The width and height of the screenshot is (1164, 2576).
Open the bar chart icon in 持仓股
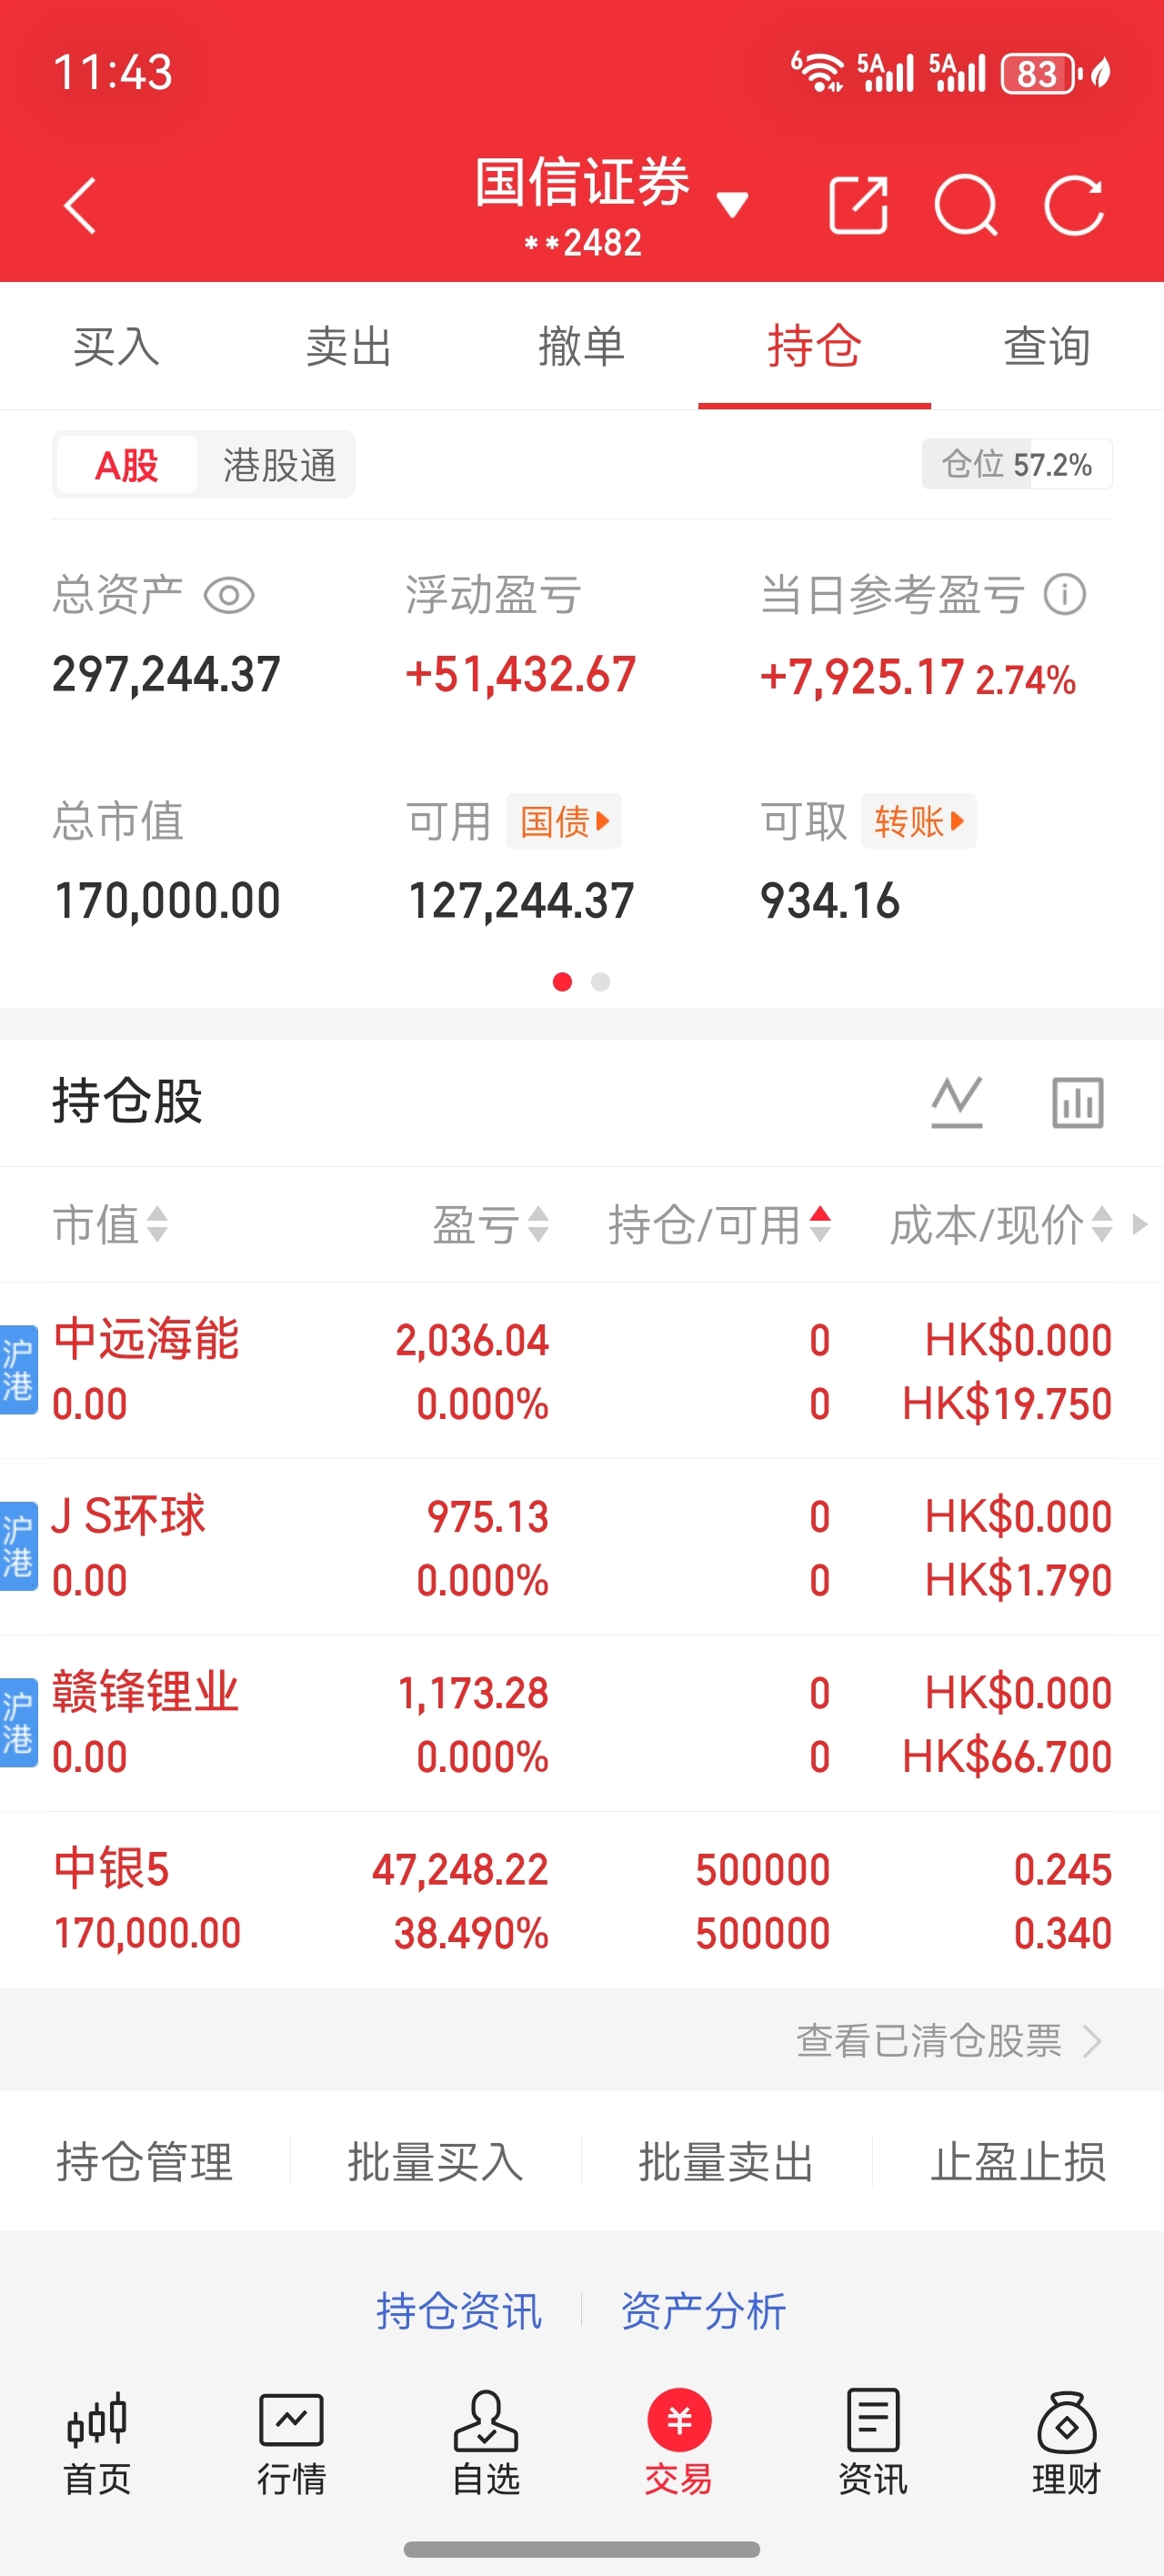pyautogui.click(x=1078, y=1102)
